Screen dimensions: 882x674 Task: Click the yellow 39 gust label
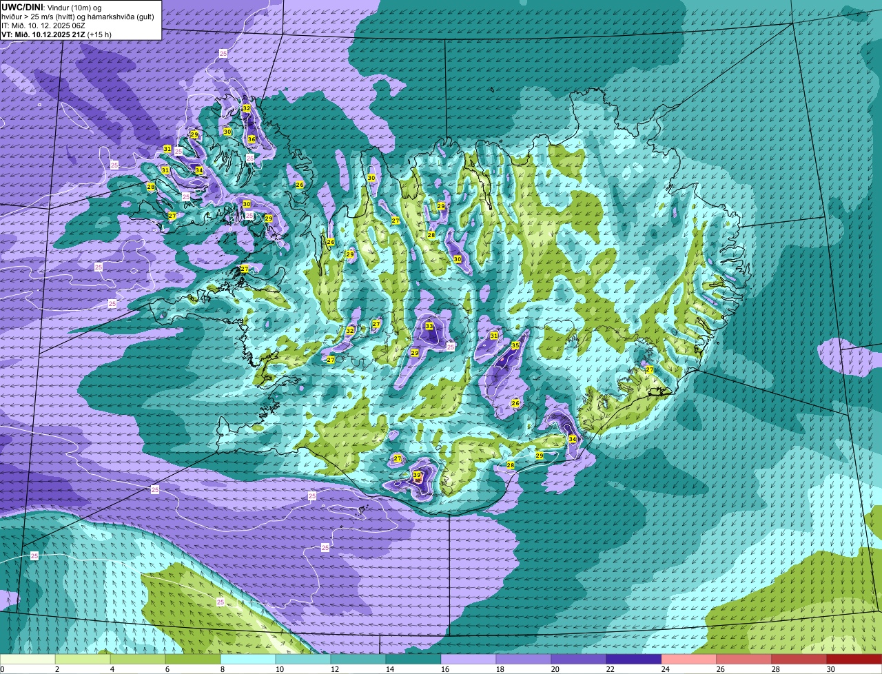417,475
